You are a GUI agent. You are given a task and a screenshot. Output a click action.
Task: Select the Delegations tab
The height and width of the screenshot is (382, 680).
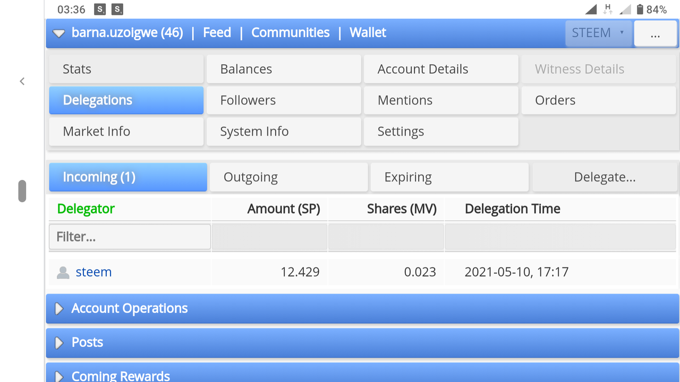[x=126, y=100]
